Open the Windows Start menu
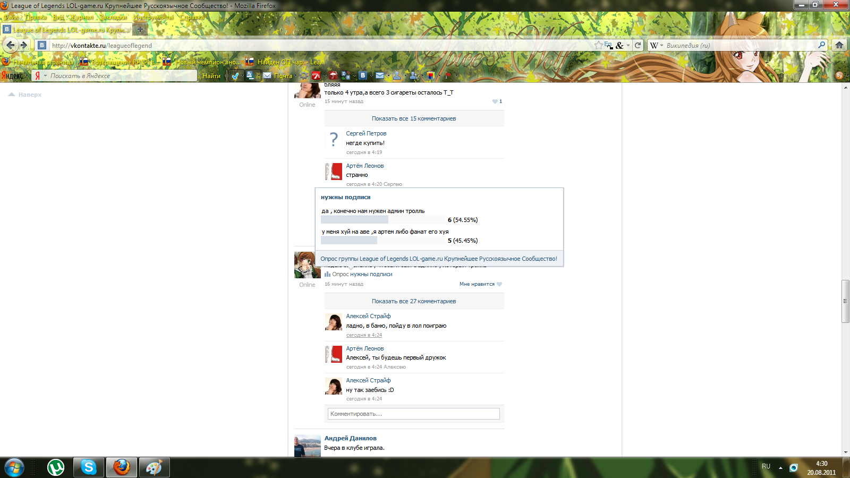The height and width of the screenshot is (478, 850). 14,468
